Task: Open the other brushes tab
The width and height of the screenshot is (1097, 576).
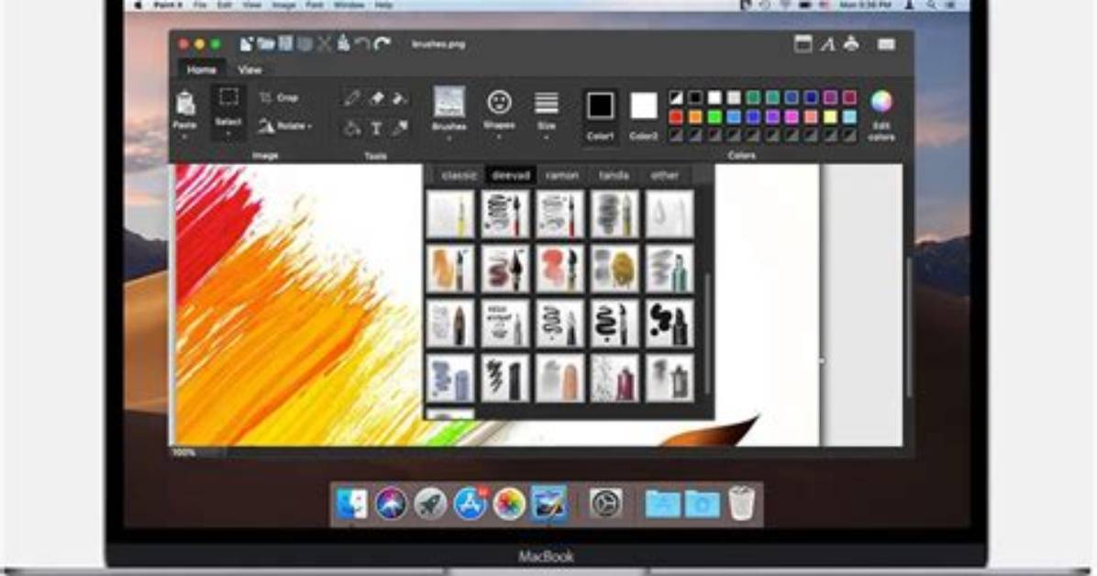Action: [x=665, y=175]
